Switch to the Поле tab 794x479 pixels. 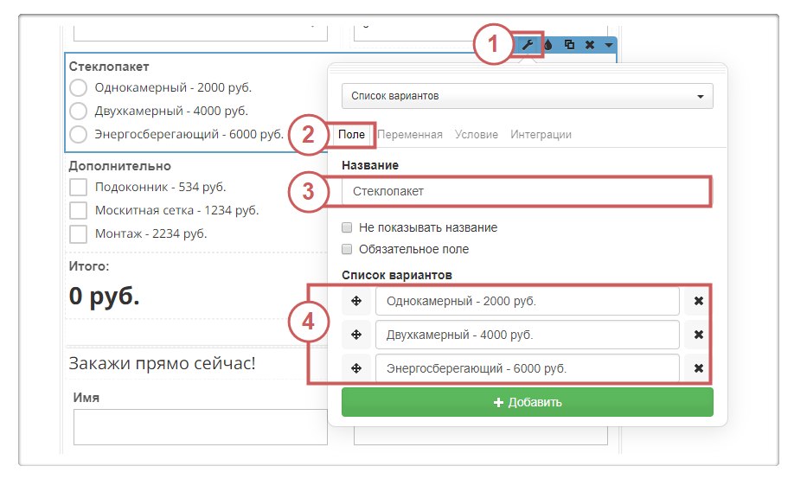click(x=351, y=135)
